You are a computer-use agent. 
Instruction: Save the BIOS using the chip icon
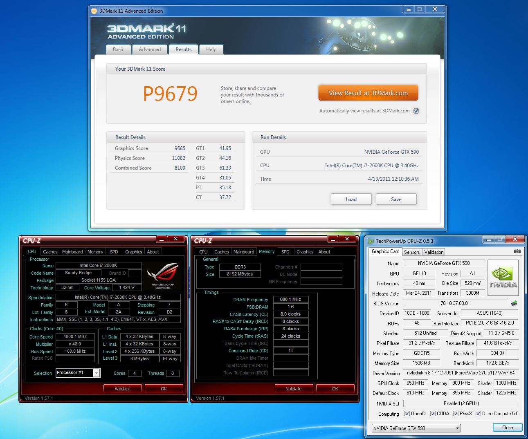pos(514,303)
